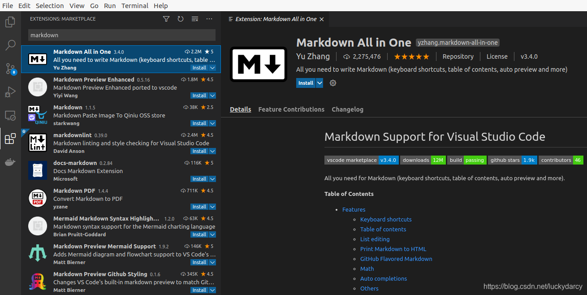
Task: Click the large Markdown All in One logo
Action: [x=259, y=64]
